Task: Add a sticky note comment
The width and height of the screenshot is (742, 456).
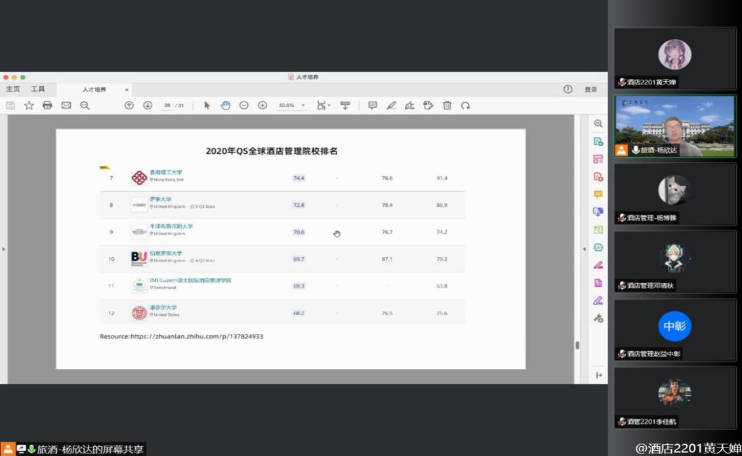Action: (373, 105)
